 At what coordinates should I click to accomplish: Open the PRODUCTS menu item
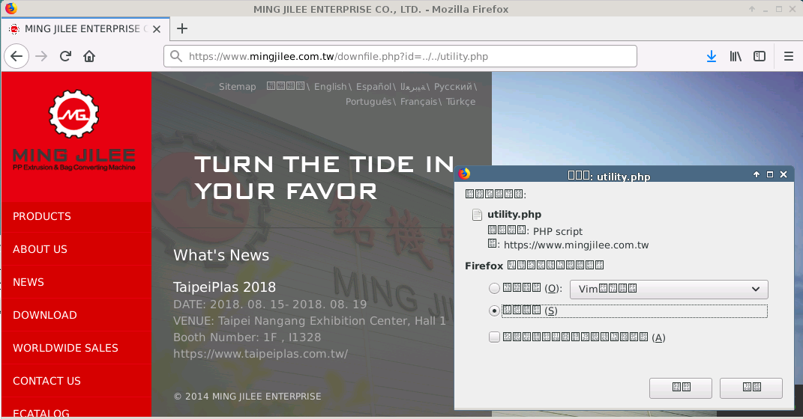tap(42, 216)
